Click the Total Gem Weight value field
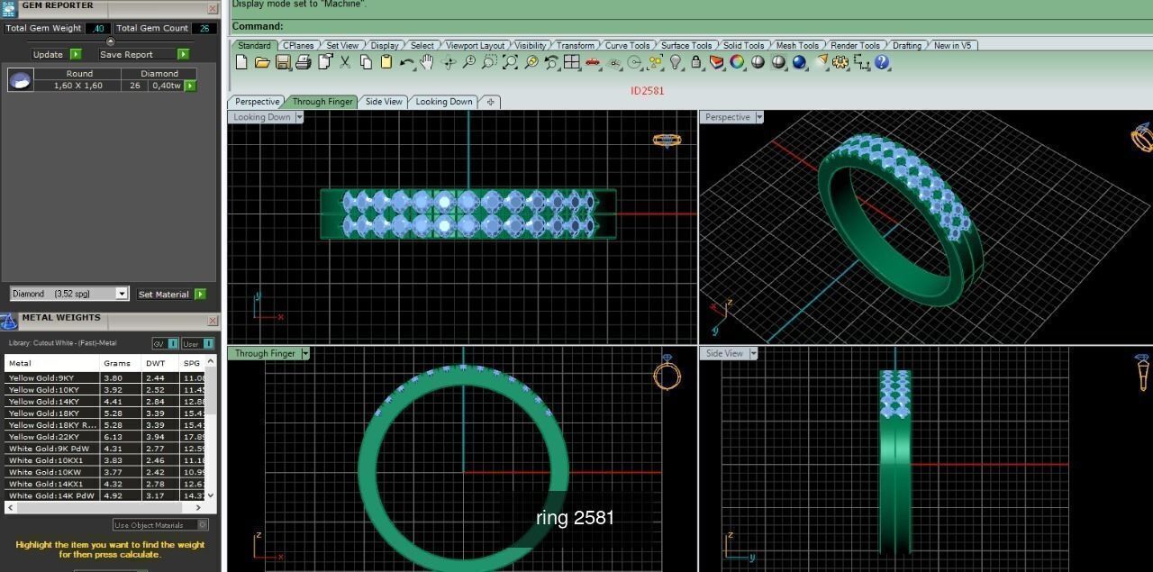This screenshot has width=1153, height=572. tap(97, 28)
